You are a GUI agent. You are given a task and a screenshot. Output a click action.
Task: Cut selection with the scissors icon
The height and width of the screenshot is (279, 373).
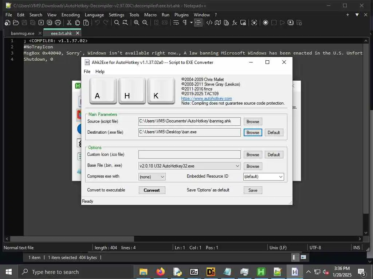pyautogui.click(x=69, y=23)
